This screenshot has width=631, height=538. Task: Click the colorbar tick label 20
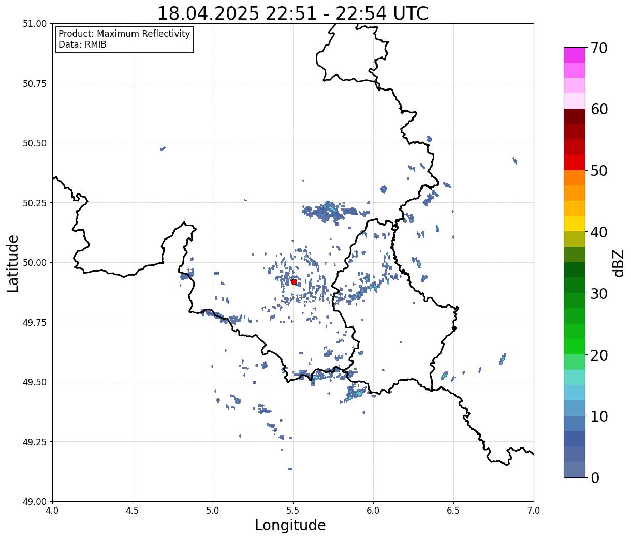(x=599, y=355)
